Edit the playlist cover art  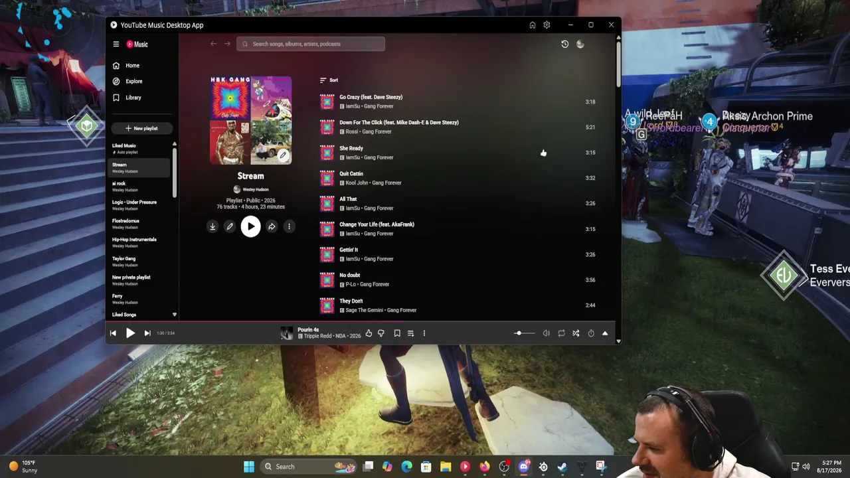pyautogui.click(x=283, y=155)
